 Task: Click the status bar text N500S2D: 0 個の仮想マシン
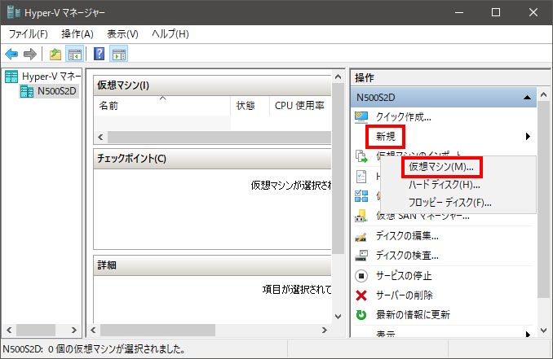click(94, 349)
